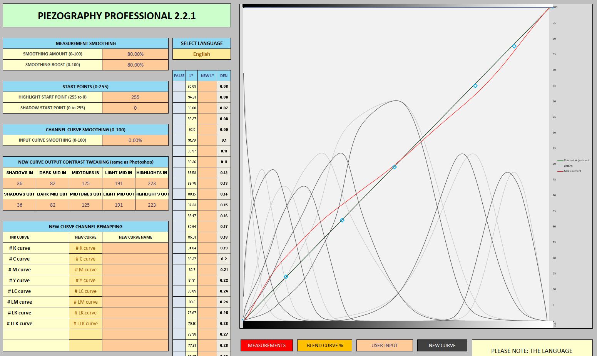Click the USER INPUT legend box

click(385, 345)
